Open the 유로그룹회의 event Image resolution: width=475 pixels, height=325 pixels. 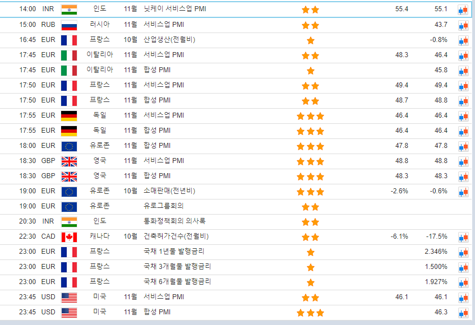(x=164, y=206)
